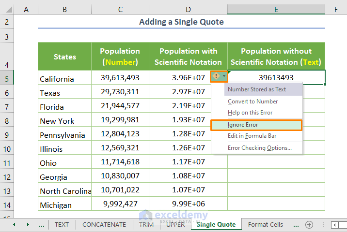This screenshot has width=347, height=232.
Task: Click the error warning icon beside cell E5
Action: (x=216, y=76)
